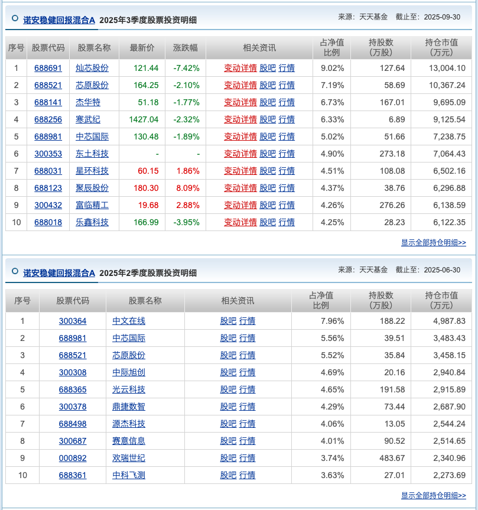478x510 pixels.
Task: Open stock code 688031 link
Action: click(48, 171)
